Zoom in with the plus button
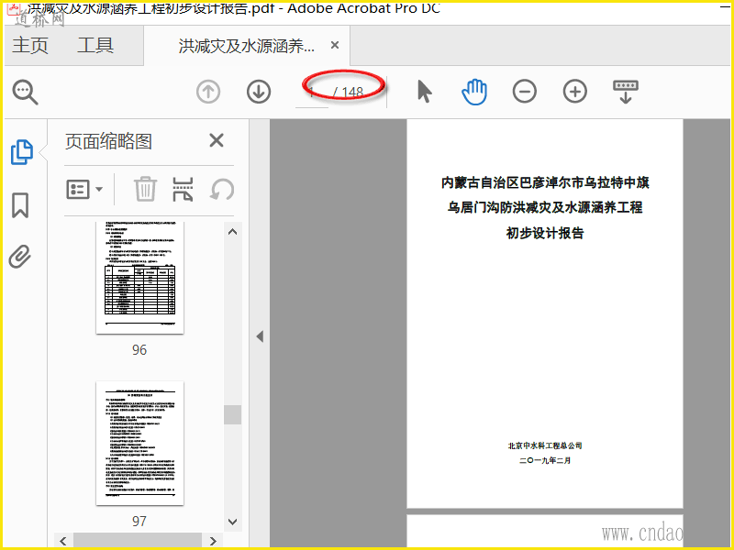734x550 pixels. [575, 92]
